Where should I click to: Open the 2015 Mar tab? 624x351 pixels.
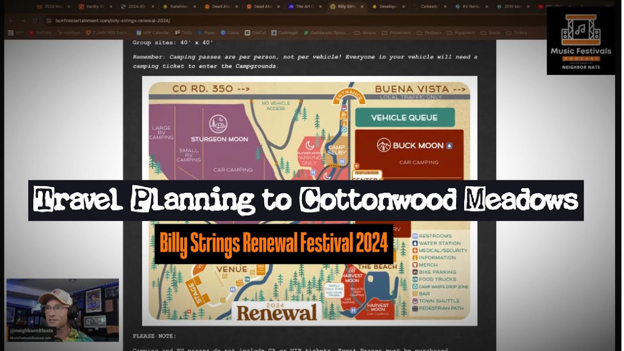[x=514, y=7]
